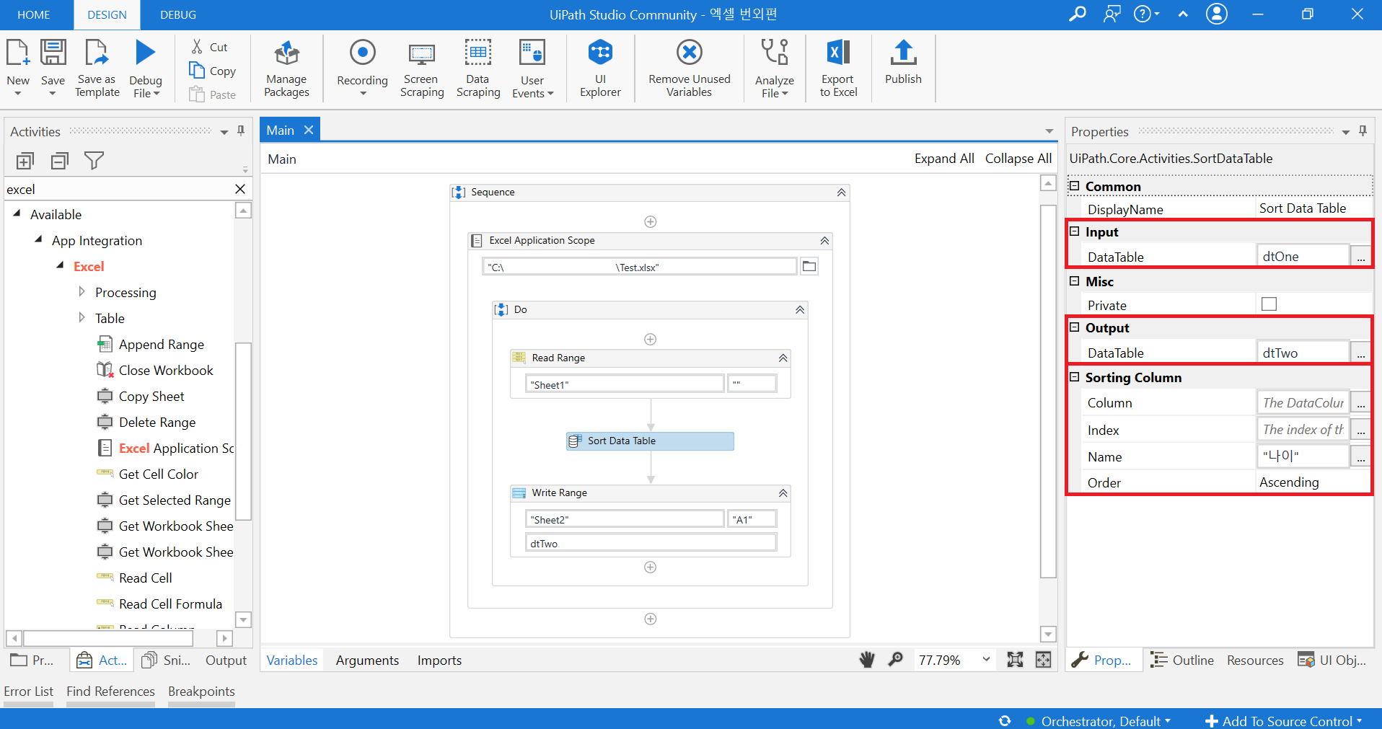Open the activities filter icon
This screenshot has width=1382, height=729.
[x=94, y=161]
